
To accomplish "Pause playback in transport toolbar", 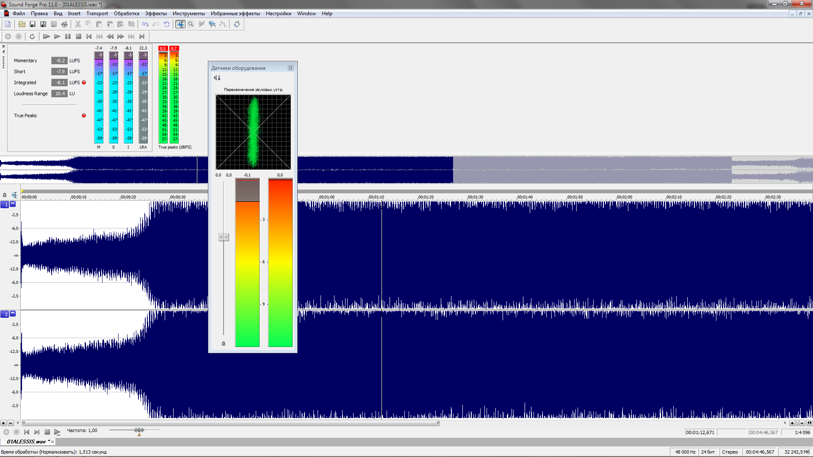I will click(x=68, y=36).
